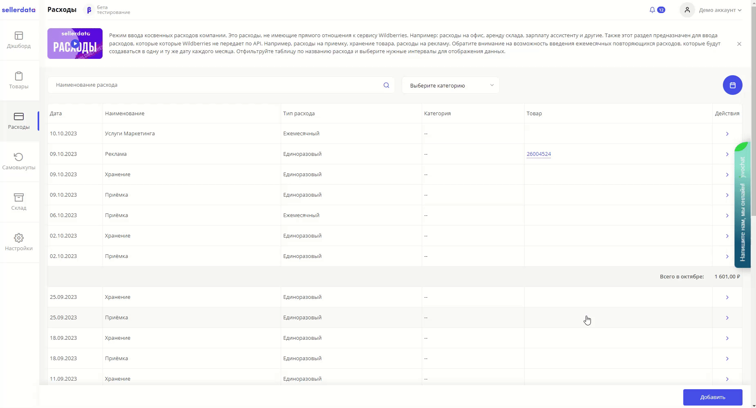Select the Расходы sidebar tab
Screen dimensions: 756x408
point(19,121)
